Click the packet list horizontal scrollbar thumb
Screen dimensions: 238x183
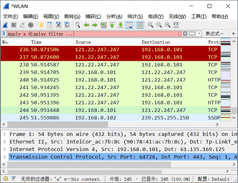point(58,125)
